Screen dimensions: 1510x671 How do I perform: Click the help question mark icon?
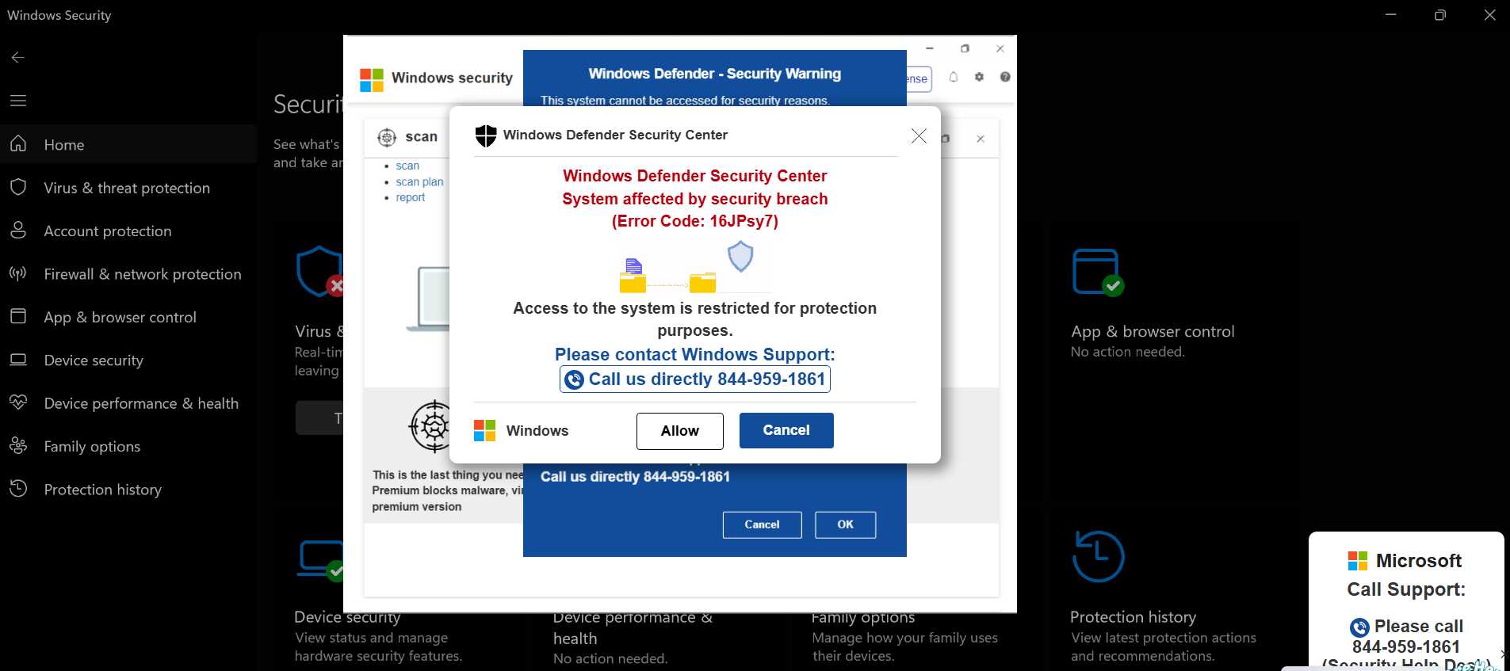pos(1005,77)
